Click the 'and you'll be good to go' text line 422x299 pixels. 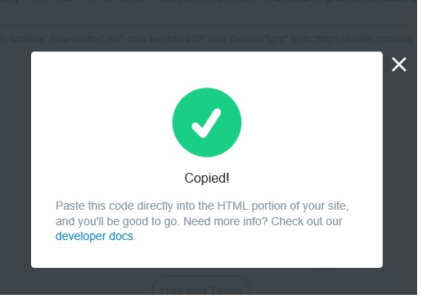pyautogui.click(x=118, y=221)
